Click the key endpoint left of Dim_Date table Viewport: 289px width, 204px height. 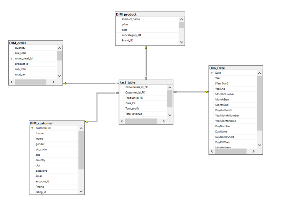tap(207, 92)
